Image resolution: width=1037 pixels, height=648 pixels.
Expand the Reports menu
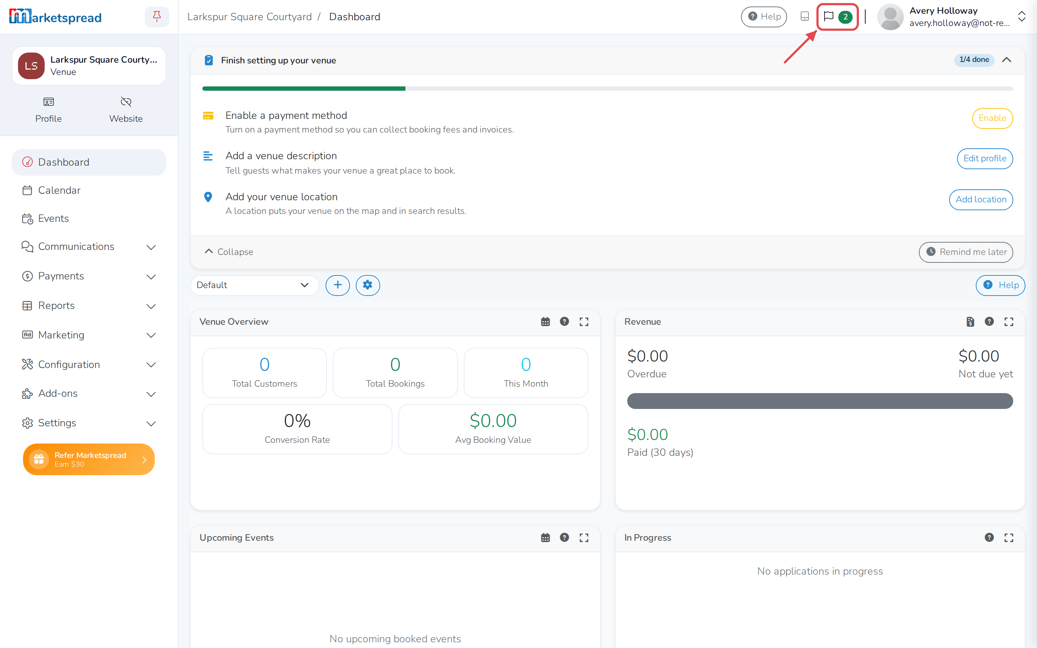[89, 306]
